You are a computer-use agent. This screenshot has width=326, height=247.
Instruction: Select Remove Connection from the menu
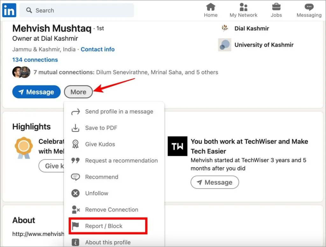(x=111, y=210)
